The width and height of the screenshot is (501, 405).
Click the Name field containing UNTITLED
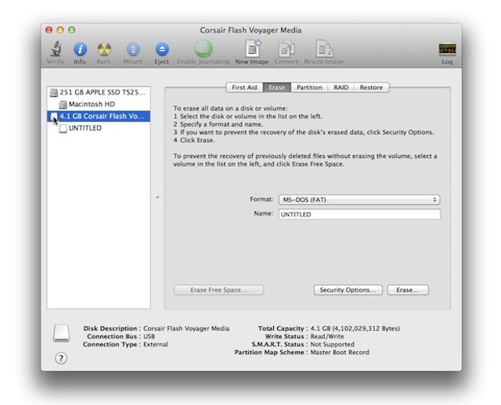tap(359, 214)
